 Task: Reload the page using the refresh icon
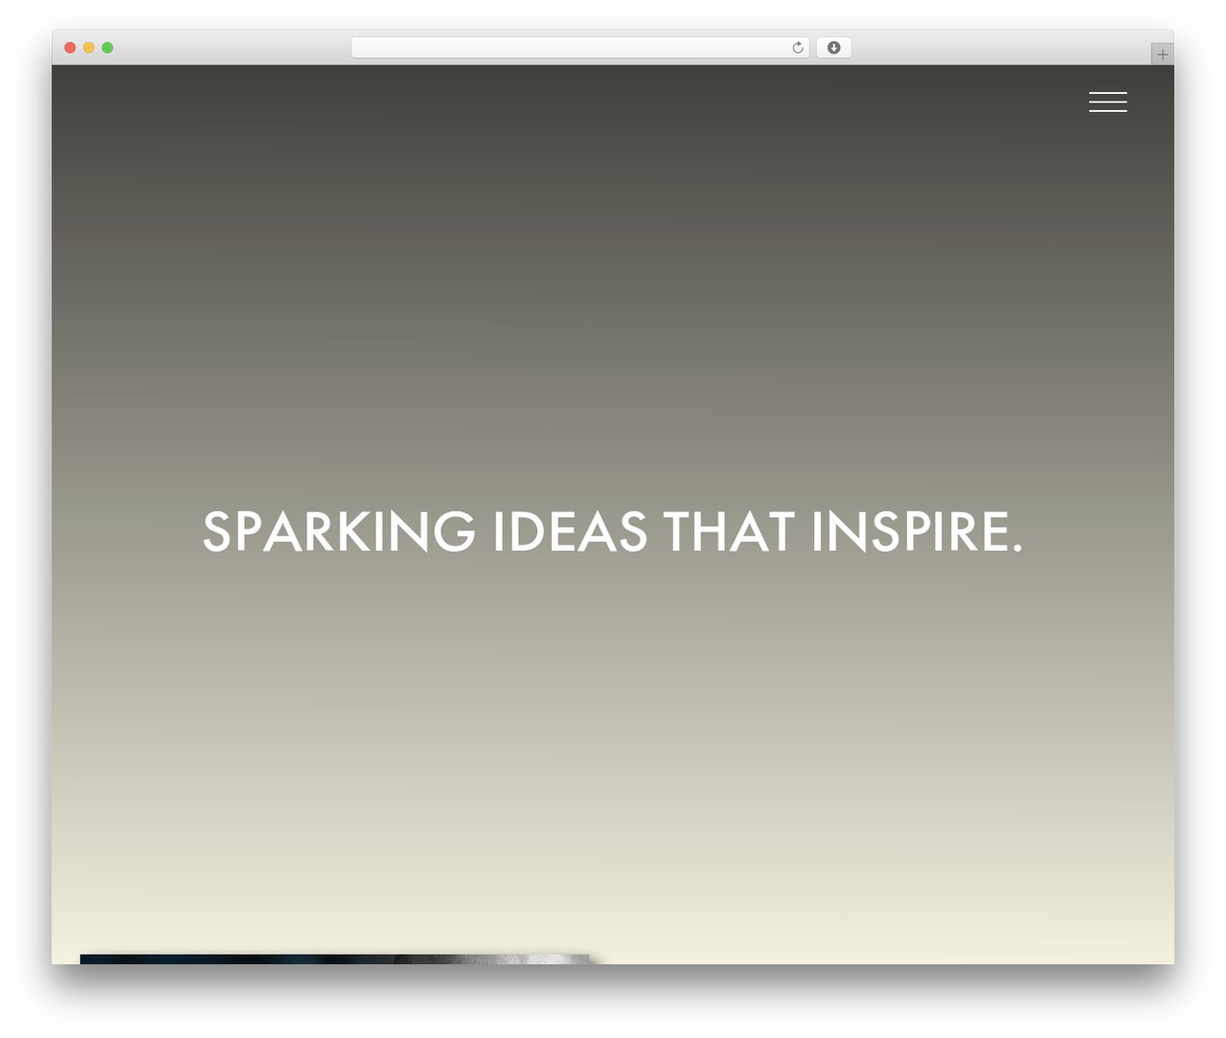(x=797, y=48)
